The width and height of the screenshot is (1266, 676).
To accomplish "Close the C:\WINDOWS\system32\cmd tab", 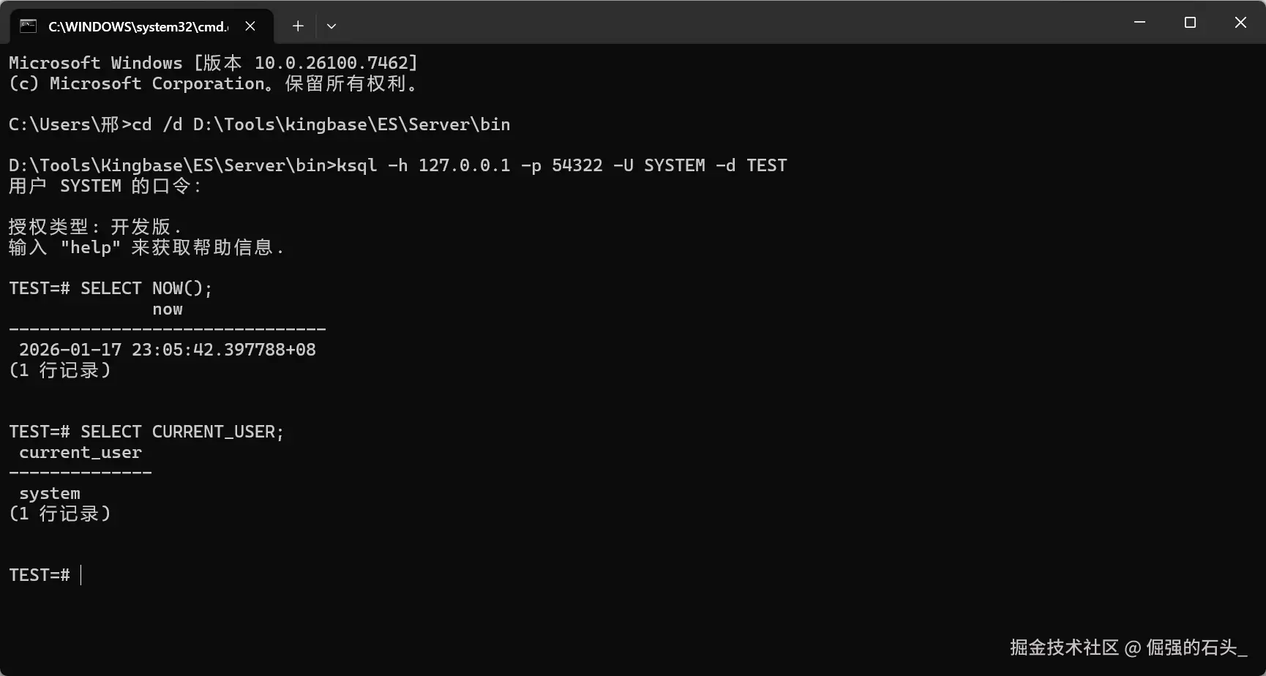I will [250, 26].
